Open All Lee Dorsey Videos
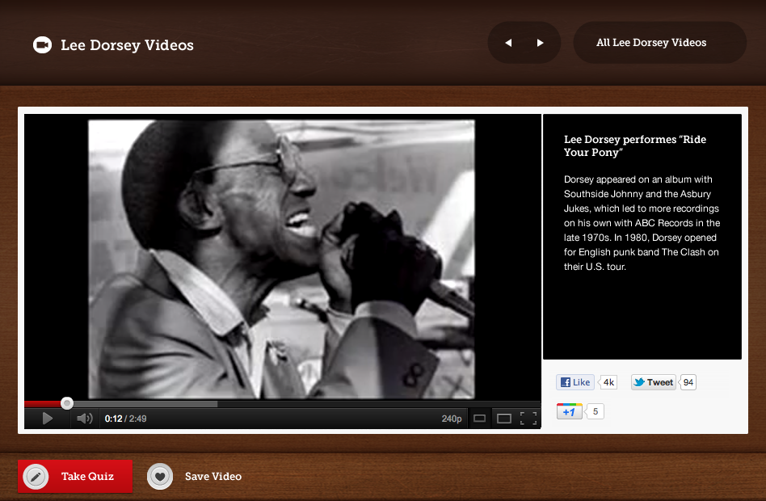This screenshot has height=501, width=766. tap(659, 43)
